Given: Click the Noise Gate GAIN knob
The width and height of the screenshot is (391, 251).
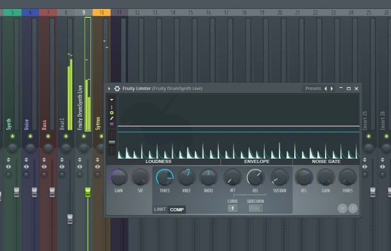Looking at the screenshot, I should pos(326,177).
